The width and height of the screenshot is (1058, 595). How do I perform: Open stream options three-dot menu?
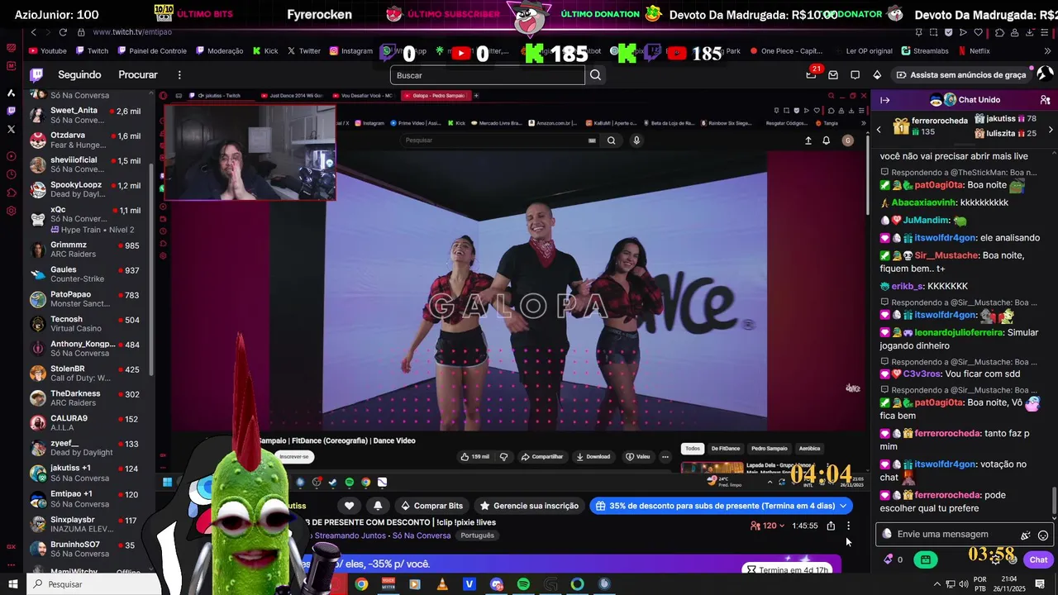(x=848, y=526)
